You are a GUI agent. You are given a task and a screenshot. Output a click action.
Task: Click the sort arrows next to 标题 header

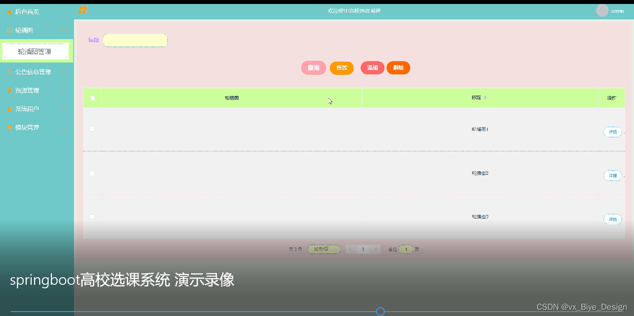(485, 98)
